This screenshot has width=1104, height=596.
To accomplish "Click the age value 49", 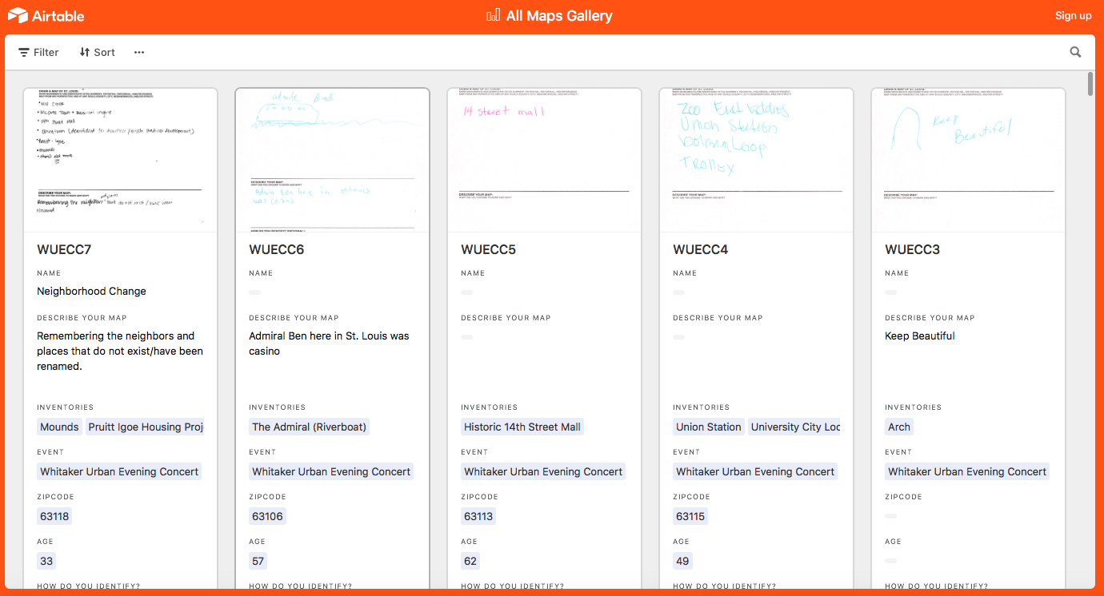I will click(x=682, y=561).
